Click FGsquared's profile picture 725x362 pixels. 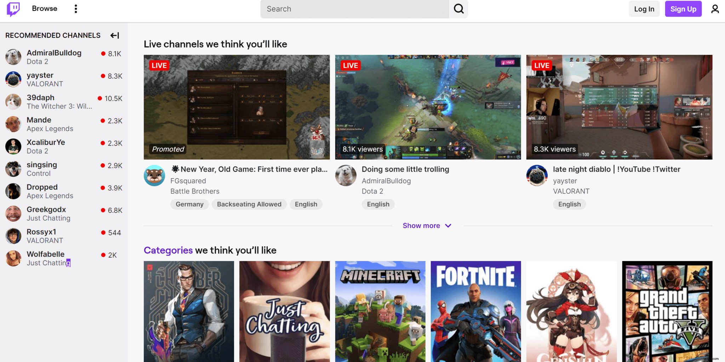click(x=154, y=175)
